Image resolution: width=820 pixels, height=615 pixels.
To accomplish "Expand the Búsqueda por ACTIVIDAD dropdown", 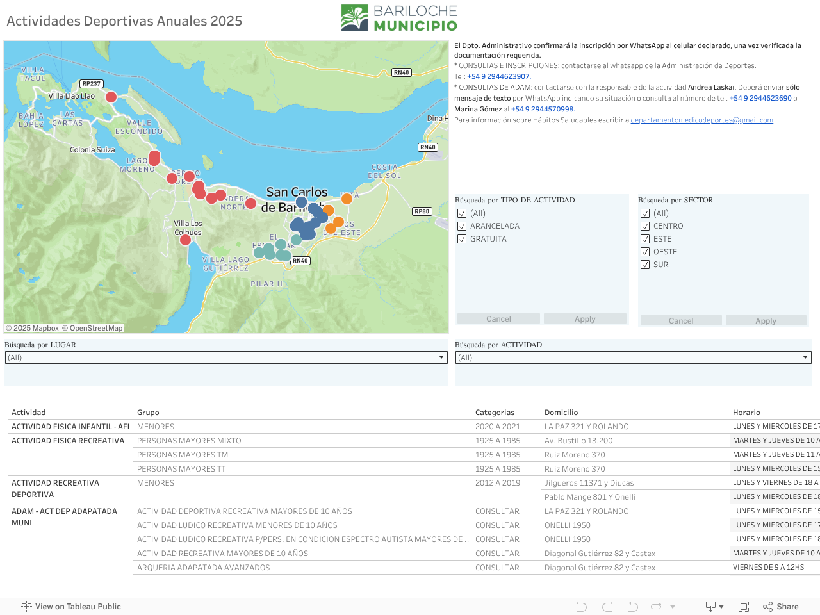I will (633, 357).
